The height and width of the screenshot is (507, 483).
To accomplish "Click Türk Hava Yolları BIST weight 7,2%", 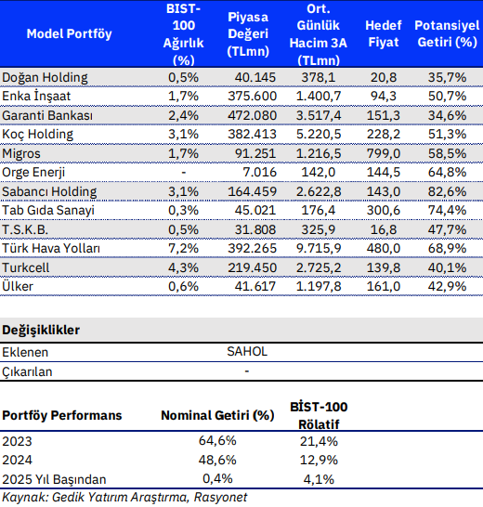I will tap(183, 248).
